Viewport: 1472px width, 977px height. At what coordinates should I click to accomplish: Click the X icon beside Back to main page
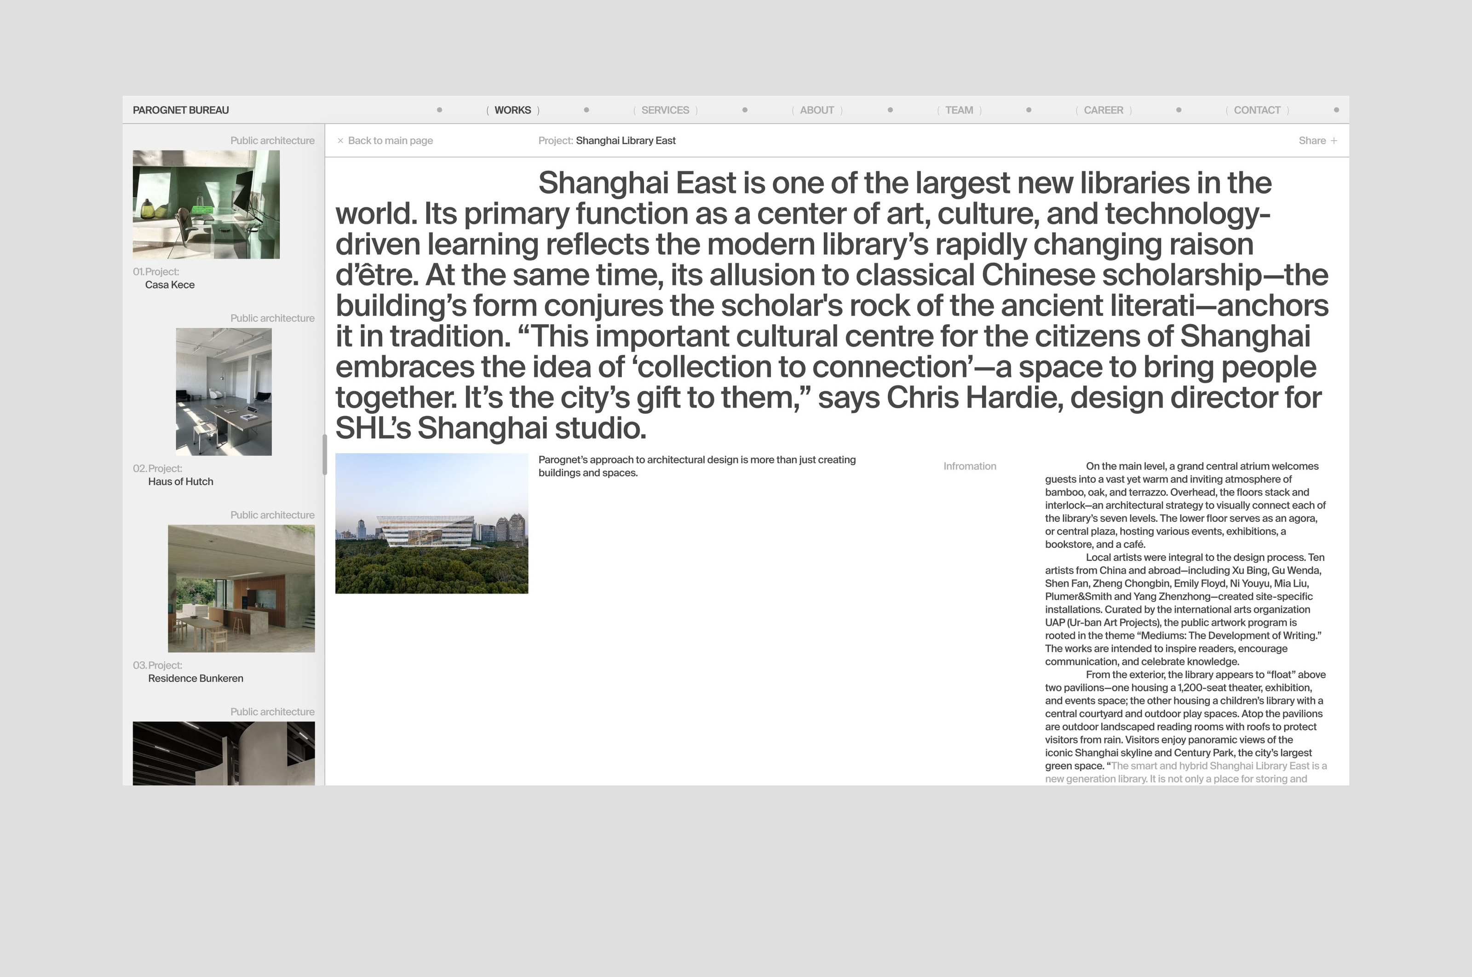pos(340,141)
